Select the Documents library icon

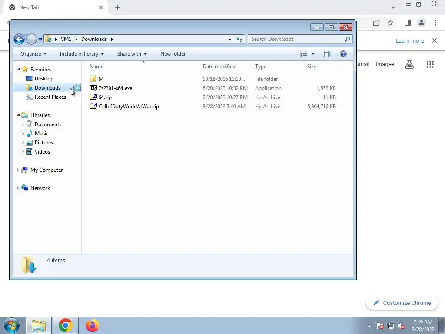(29, 124)
